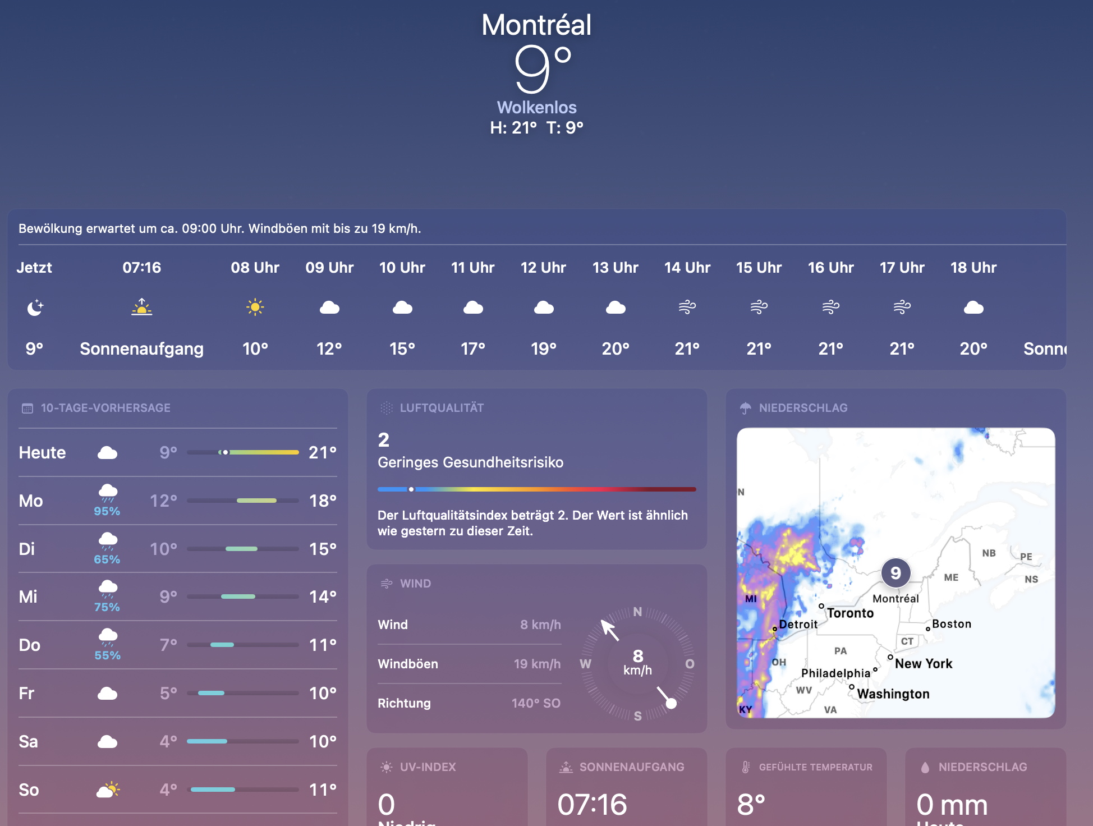Screen dimensions: 1093x826
Task: Click the Heute temperature range bar
Action: coord(242,452)
